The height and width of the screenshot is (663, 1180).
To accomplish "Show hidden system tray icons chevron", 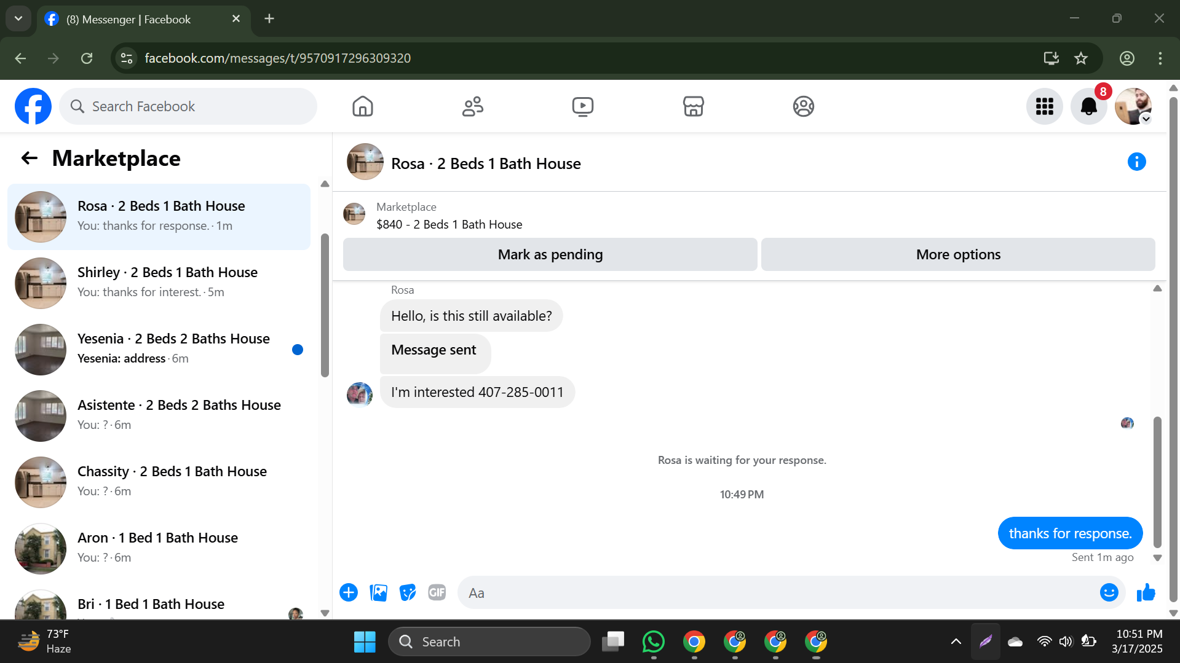I will click(956, 641).
